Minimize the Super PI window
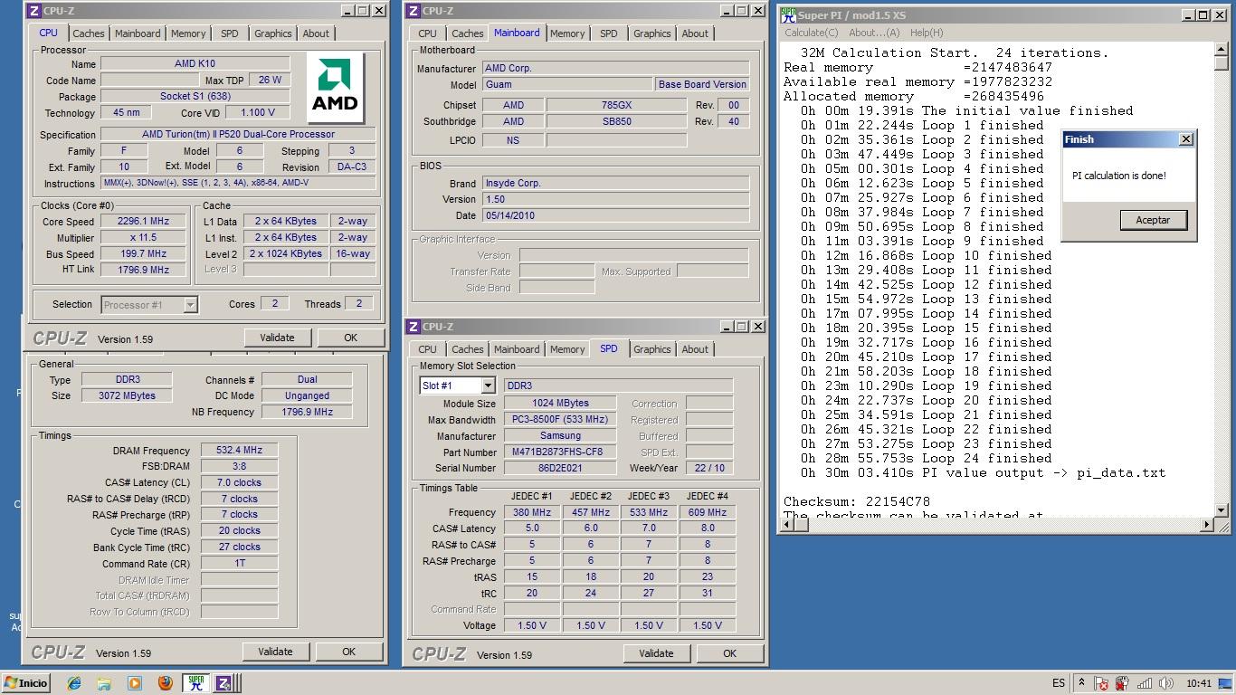The image size is (1236, 695). click(x=1188, y=15)
